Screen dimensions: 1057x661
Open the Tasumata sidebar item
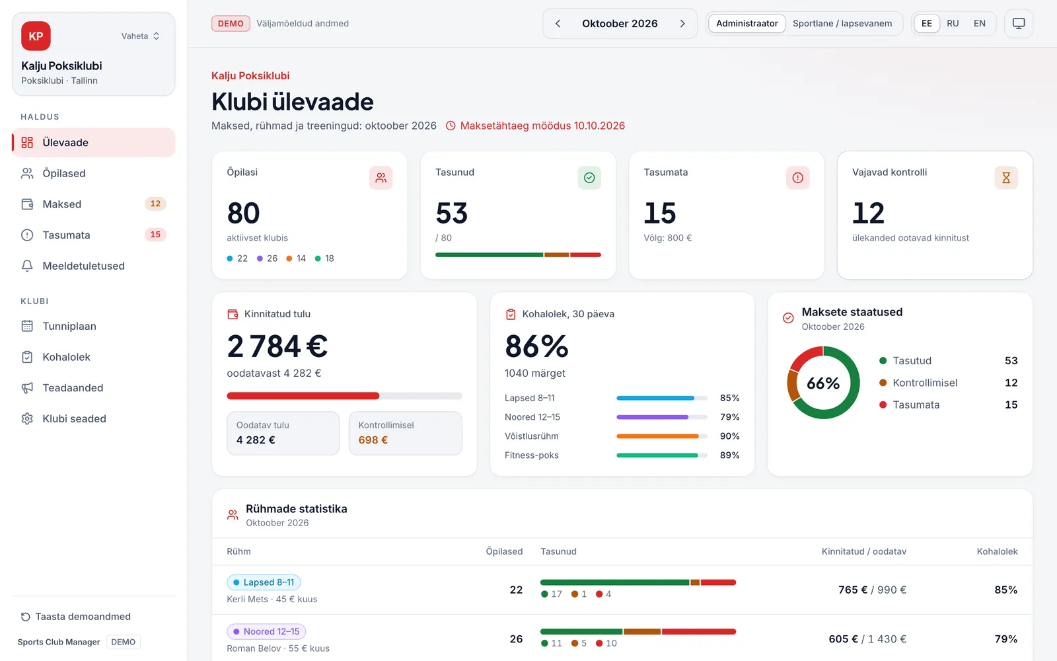(x=94, y=235)
